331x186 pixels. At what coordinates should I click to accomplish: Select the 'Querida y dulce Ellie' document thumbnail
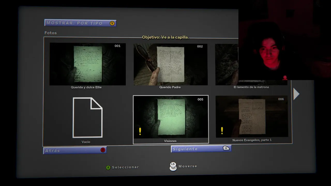(x=88, y=64)
